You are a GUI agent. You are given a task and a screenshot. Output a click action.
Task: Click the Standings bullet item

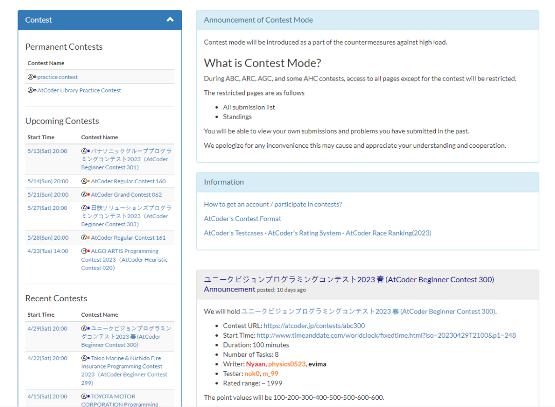pyautogui.click(x=237, y=117)
